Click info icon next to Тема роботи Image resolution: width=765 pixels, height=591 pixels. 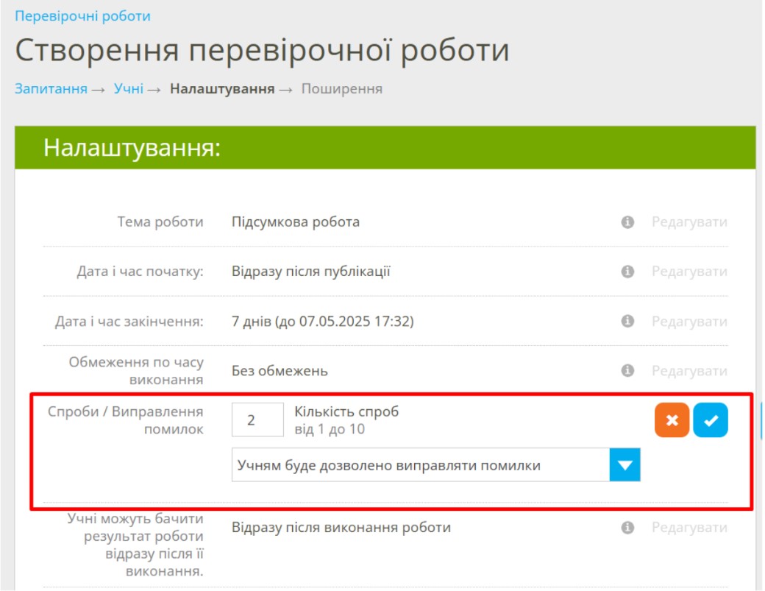pos(627,222)
